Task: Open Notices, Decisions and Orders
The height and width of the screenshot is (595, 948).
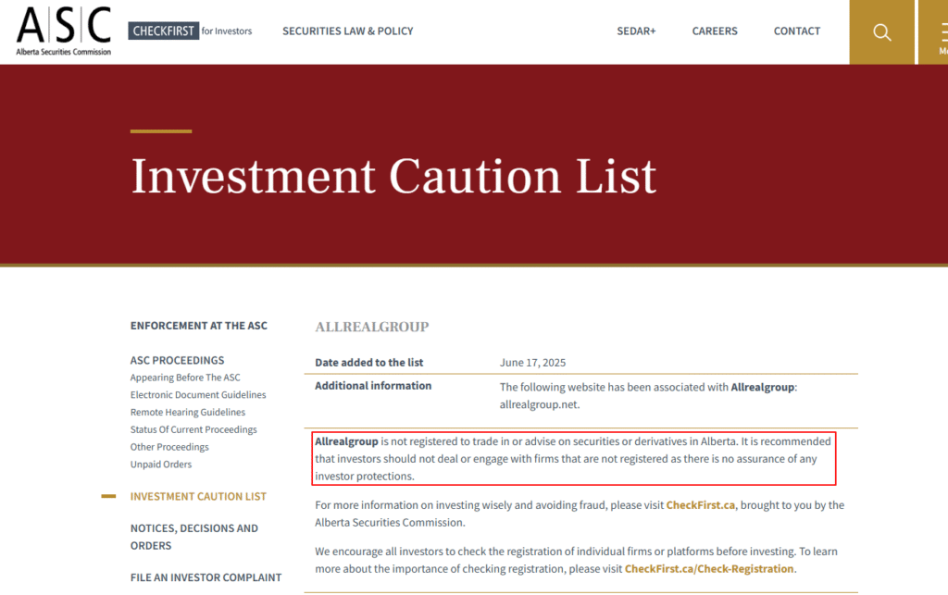Action: [x=194, y=537]
